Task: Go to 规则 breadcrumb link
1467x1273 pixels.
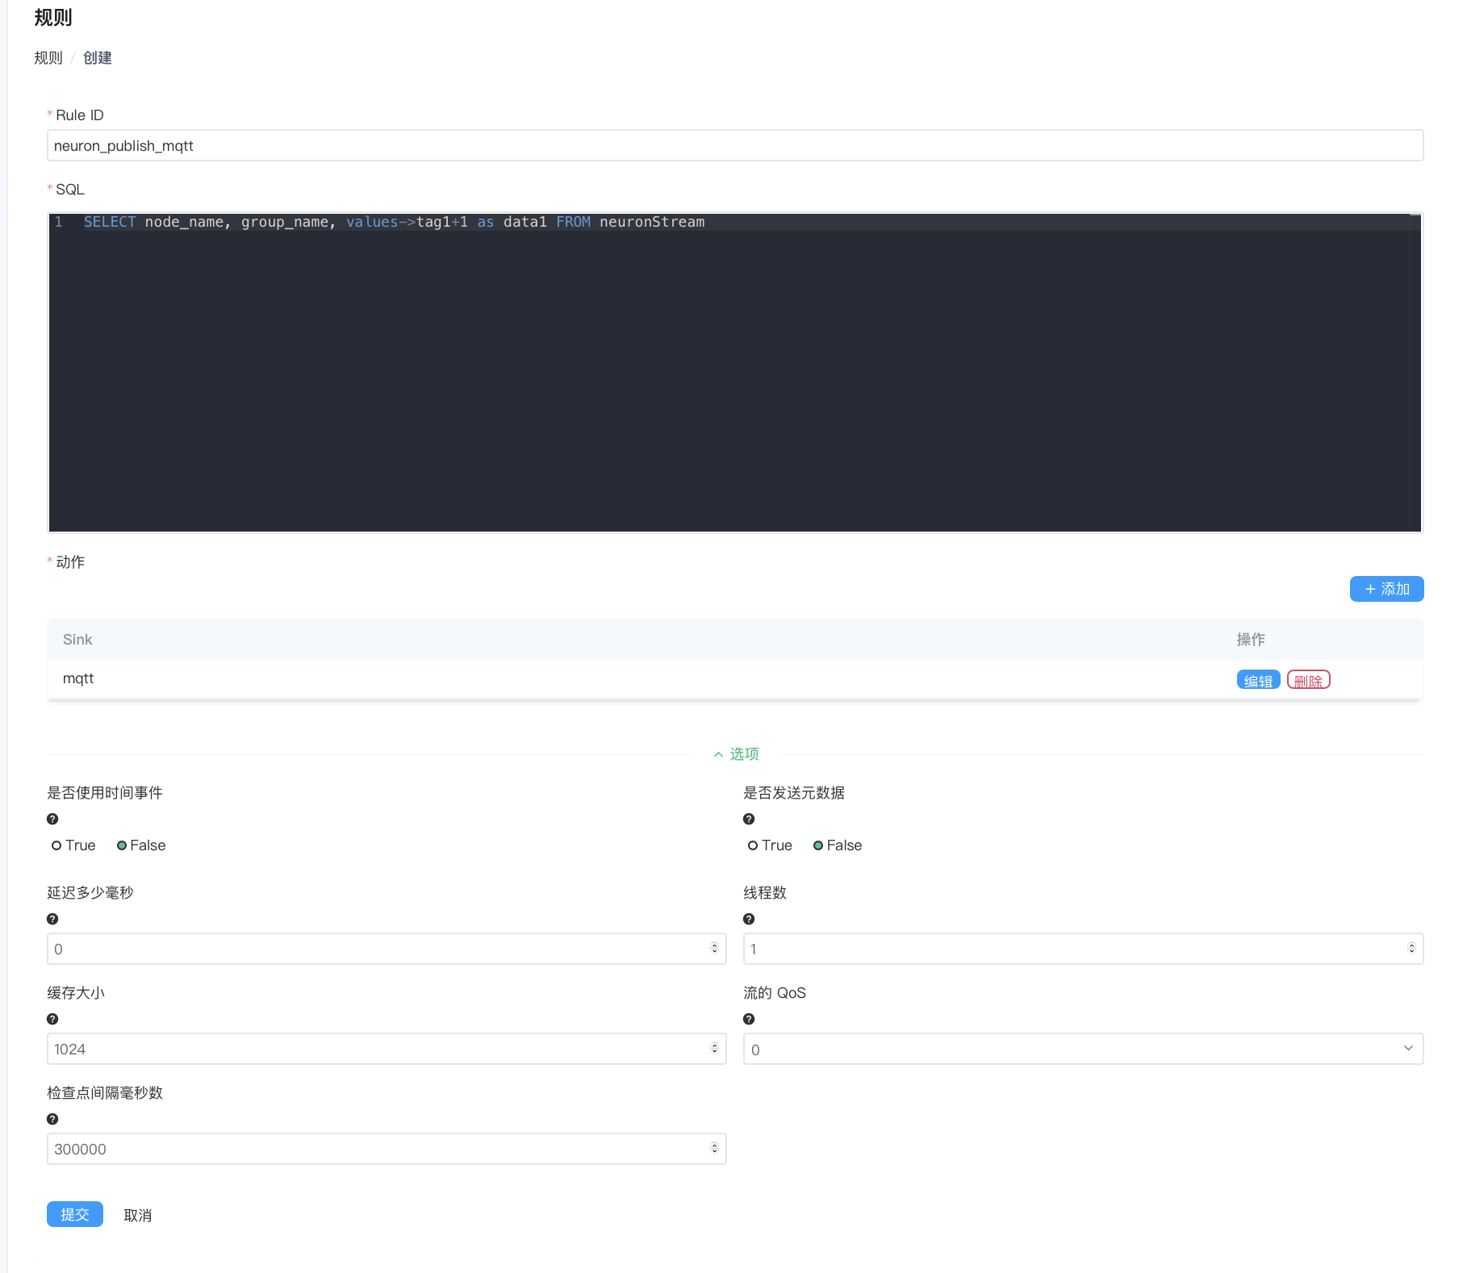Action: coord(48,58)
